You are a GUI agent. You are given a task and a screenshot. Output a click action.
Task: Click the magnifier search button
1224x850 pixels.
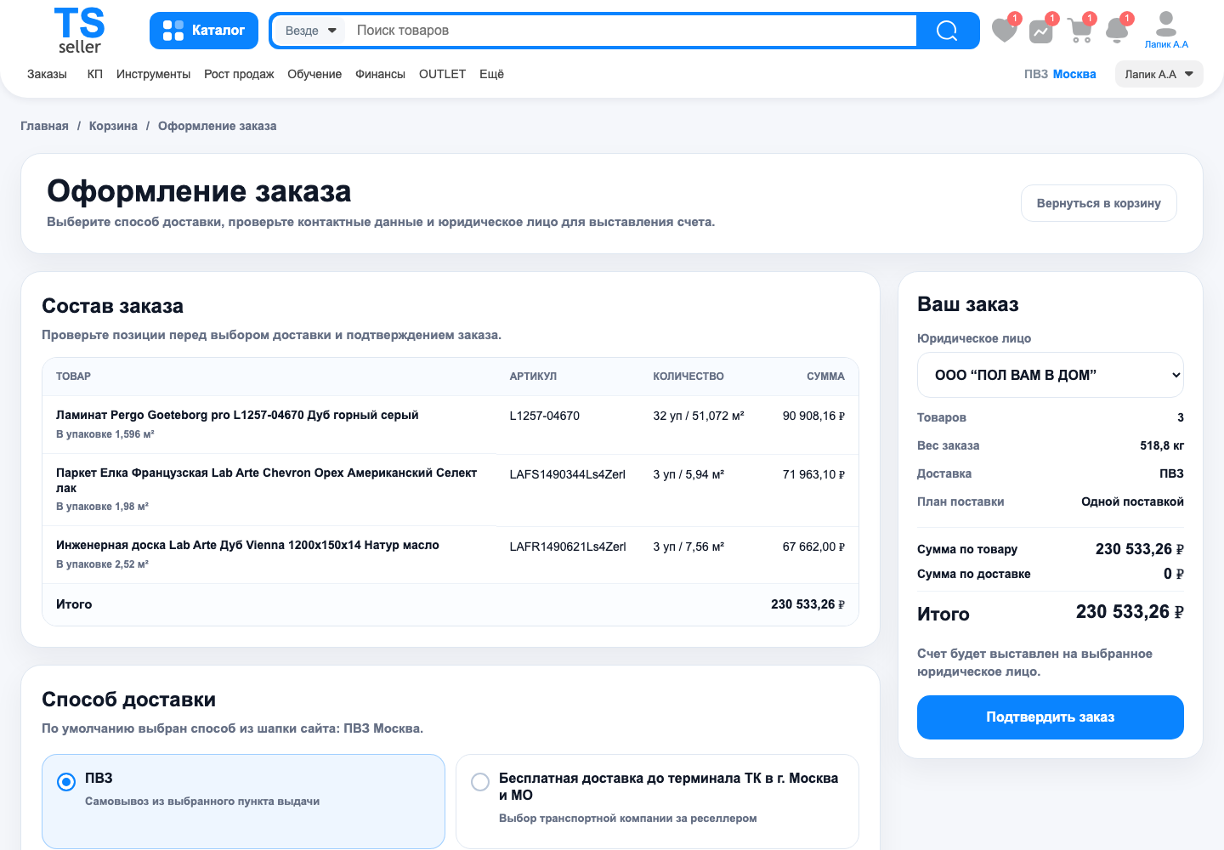pyautogui.click(x=947, y=31)
